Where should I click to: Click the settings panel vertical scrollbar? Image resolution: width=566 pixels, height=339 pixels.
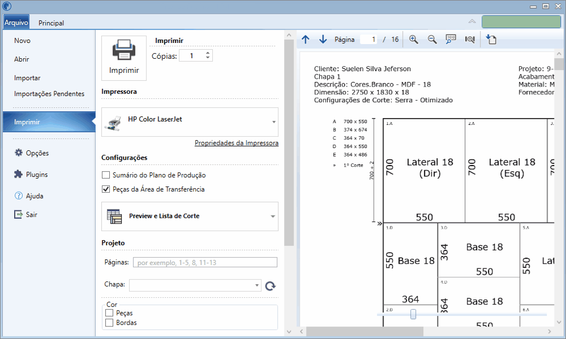coord(289,142)
